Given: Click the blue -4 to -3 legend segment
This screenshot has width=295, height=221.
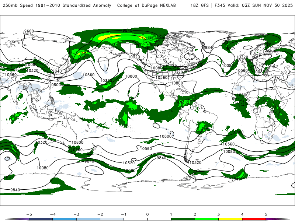Looking at the screenshot, I should point(65,219).
